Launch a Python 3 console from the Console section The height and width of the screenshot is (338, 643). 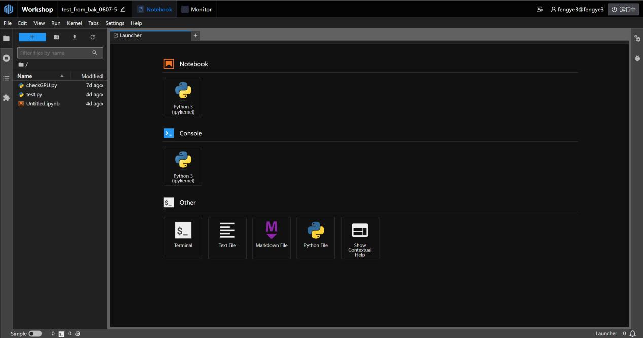[183, 167]
